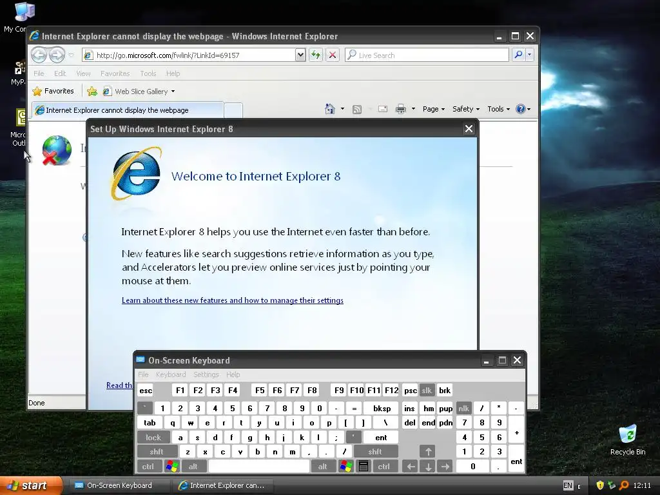660x495 pixels.
Task: Open the recent pages dropdown arrow
Action: (x=71, y=55)
